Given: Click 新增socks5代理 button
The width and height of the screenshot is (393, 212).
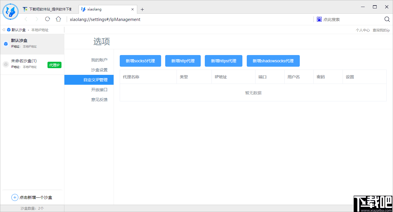Looking at the screenshot, I should click(140, 61).
